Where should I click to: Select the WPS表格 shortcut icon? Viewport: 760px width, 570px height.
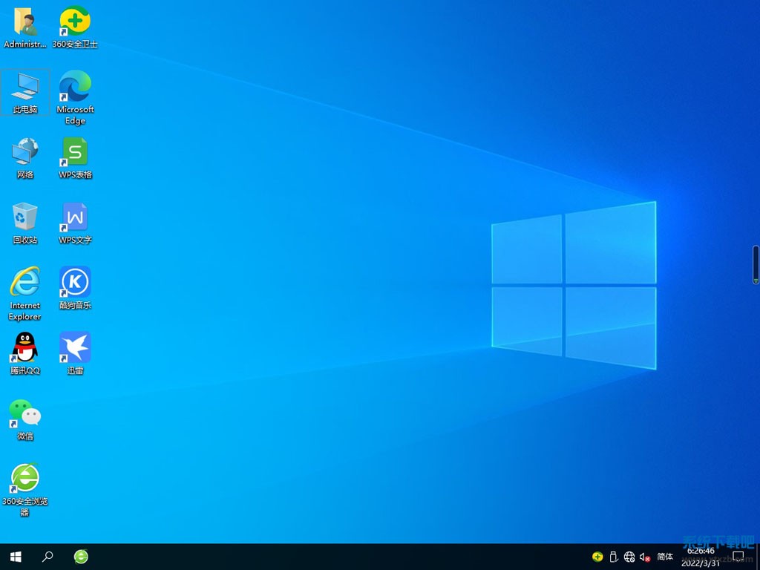(75, 153)
